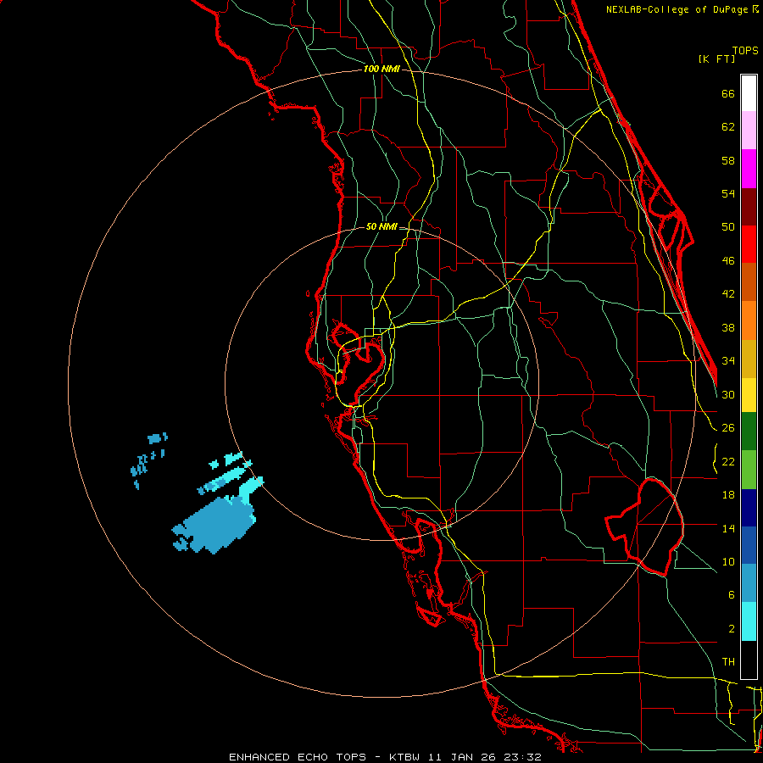763x763 pixels.
Task: Select the gold legend band
Action: pos(749,359)
